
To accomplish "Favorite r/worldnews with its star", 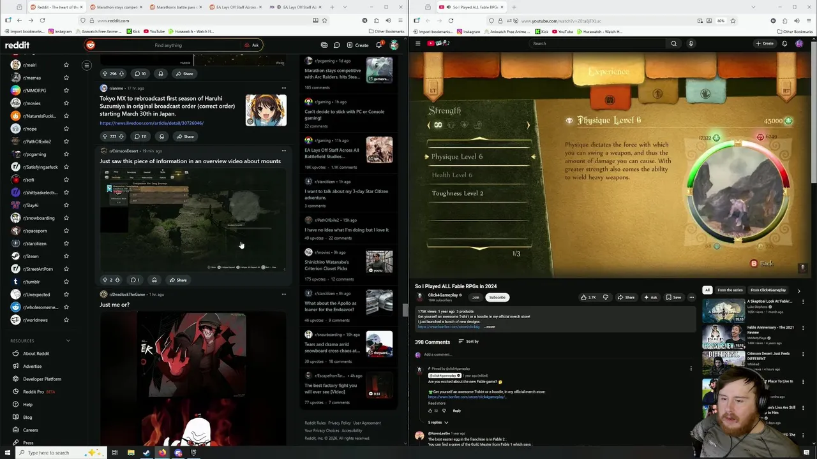I will [x=66, y=320].
